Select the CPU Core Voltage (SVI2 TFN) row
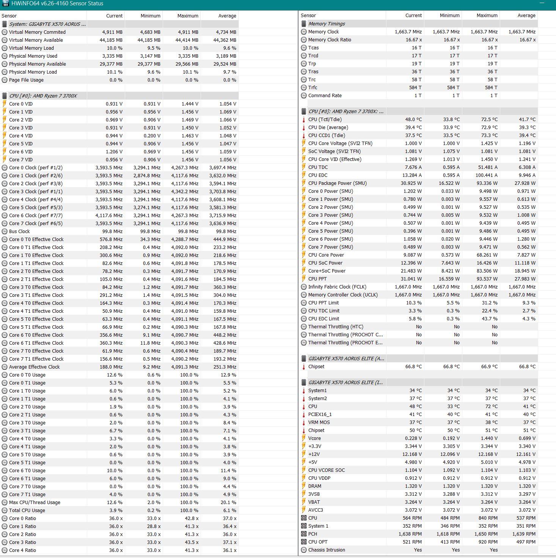 coord(418,143)
